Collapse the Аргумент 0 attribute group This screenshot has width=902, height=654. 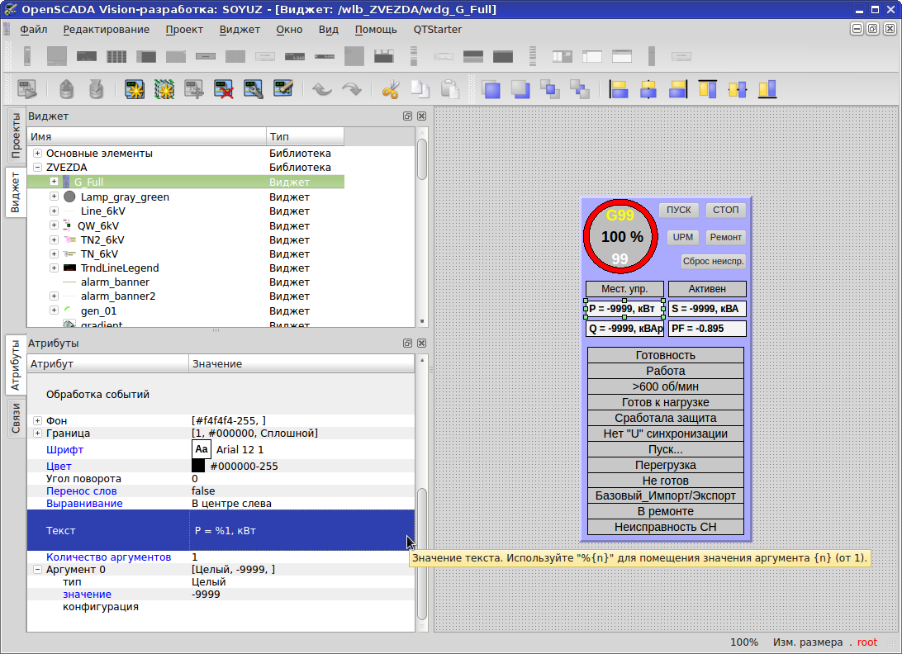[x=37, y=570]
